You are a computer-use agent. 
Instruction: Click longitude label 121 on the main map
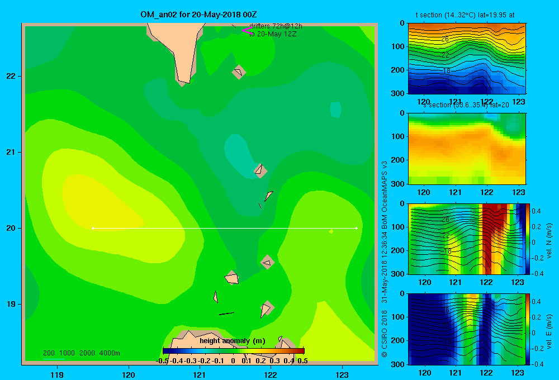pyautogui.click(x=200, y=374)
